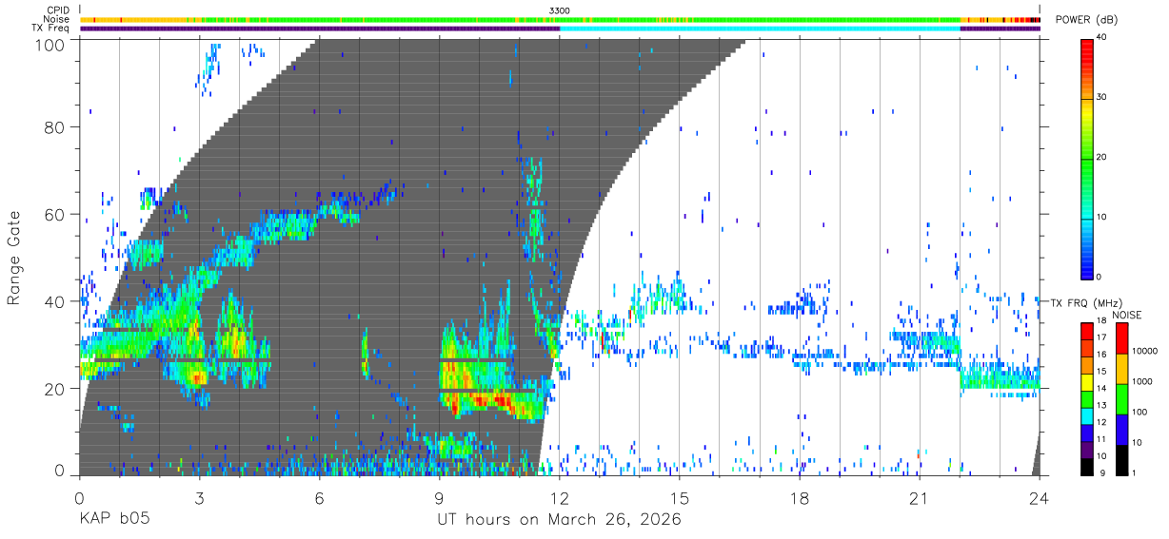Screen dimensions: 1169x539
Task: Click the NOISE color scale bar
Action: click(x=1121, y=397)
